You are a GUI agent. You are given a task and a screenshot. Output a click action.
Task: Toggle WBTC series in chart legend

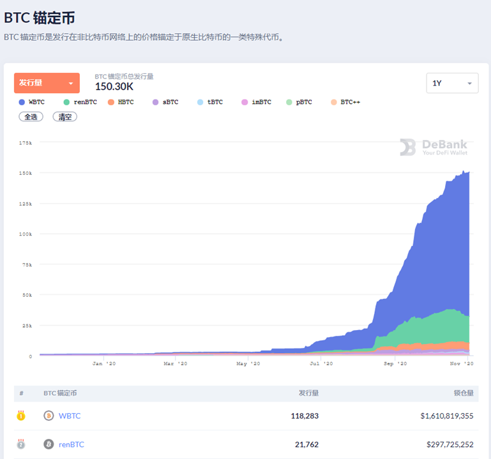click(32, 102)
